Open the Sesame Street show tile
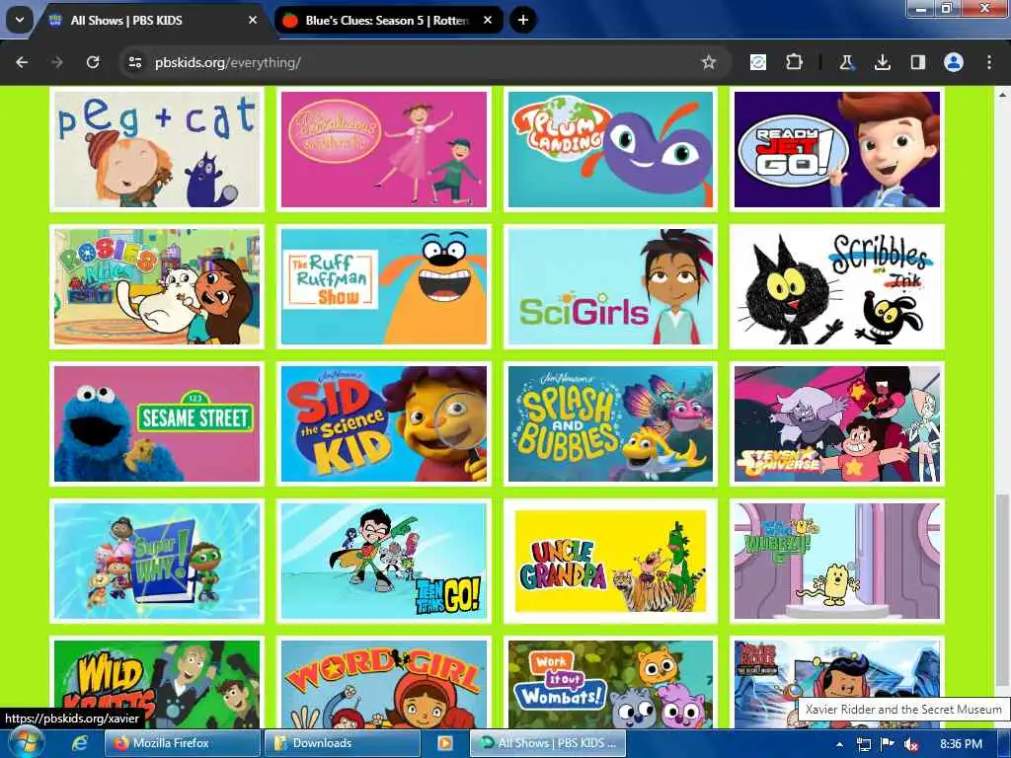Screen dimensions: 1011x758 click(x=157, y=423)
